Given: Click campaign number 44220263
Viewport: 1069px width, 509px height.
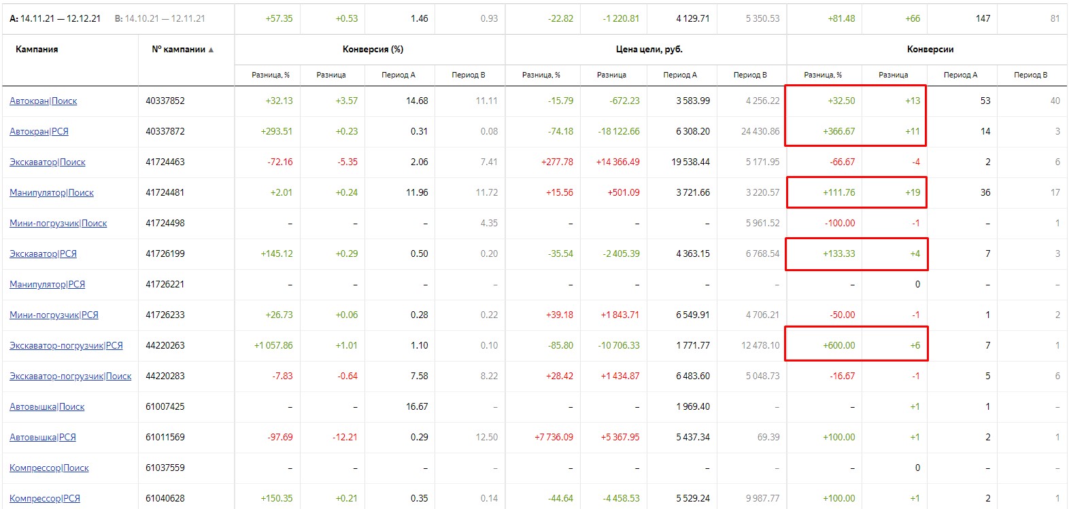Looking at the screenshot, I should pyautogui.click(x=165, y=345).
